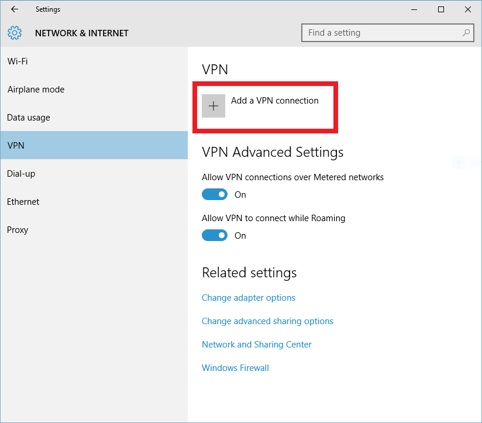Open the Wi-Fi settings section
This screenshot has height=423, width=482.
[18, 61]
